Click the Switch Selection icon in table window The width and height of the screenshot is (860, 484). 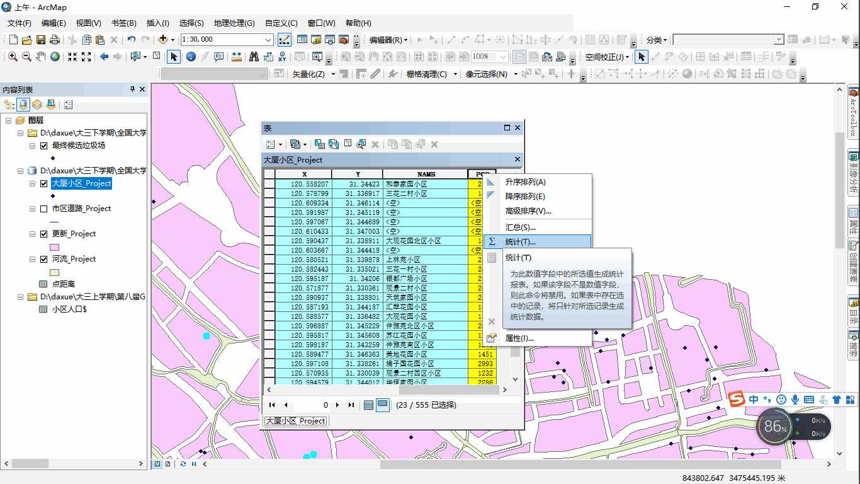click(334, 144)
